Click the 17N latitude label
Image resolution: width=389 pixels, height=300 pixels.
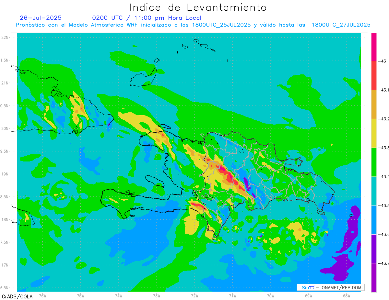(x=5, y=265)
